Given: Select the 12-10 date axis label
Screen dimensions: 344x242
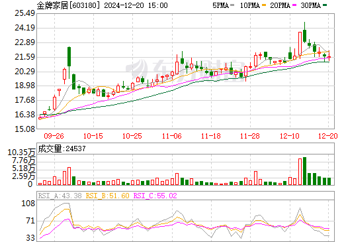Looking at the screenshot, I should point(290,136).
